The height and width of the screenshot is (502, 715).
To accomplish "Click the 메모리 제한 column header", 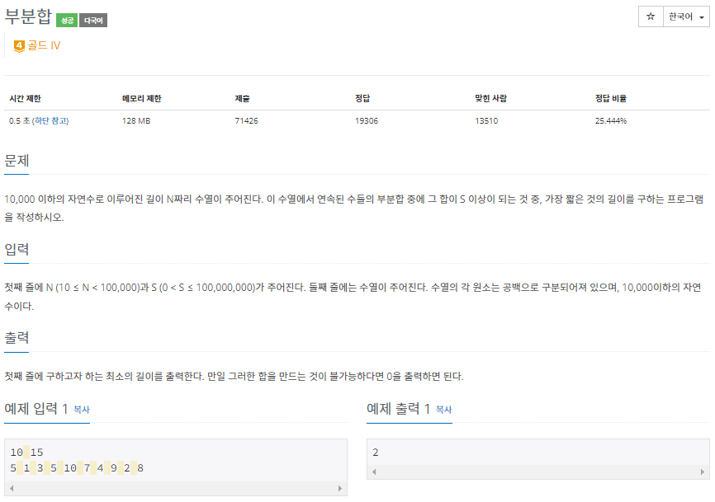I will click(142, 98).
